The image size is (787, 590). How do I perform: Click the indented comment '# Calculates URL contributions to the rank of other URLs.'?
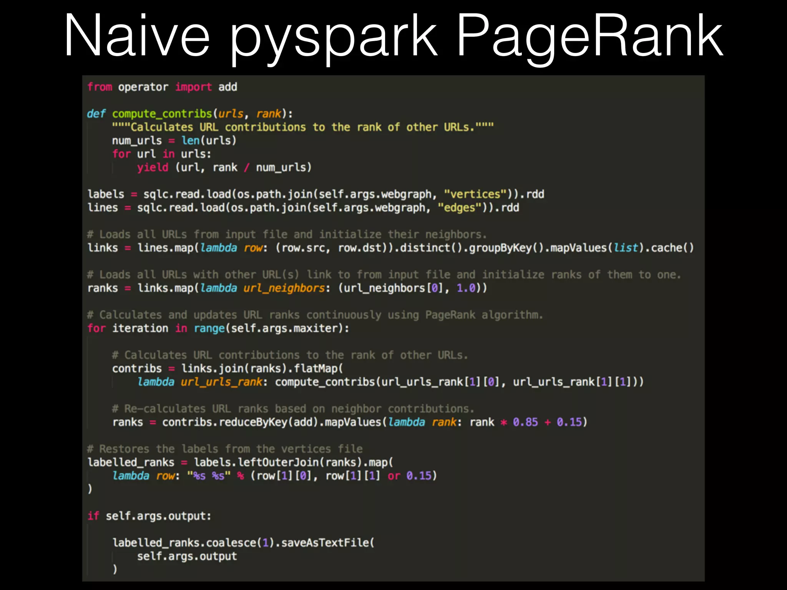point(290,355)
